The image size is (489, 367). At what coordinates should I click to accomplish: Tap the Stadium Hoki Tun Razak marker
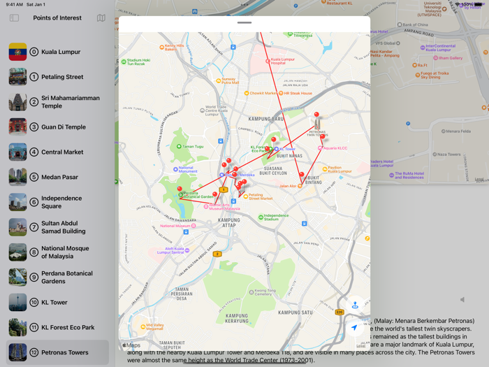[x=124, y=62]
